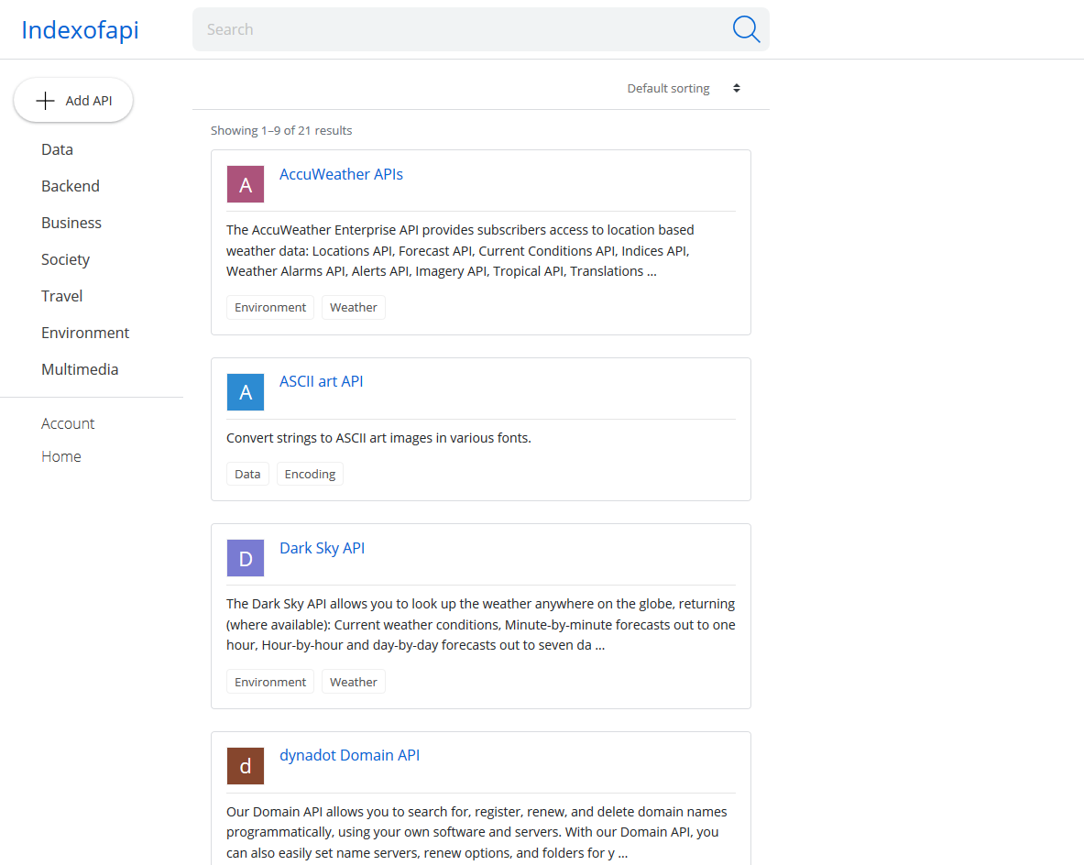Click the Indexofapi logo

[x=79, y=29]
